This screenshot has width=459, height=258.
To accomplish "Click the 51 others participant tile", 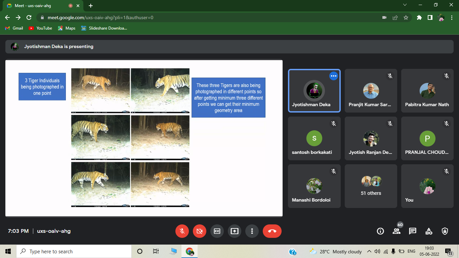I will point(371,186).
